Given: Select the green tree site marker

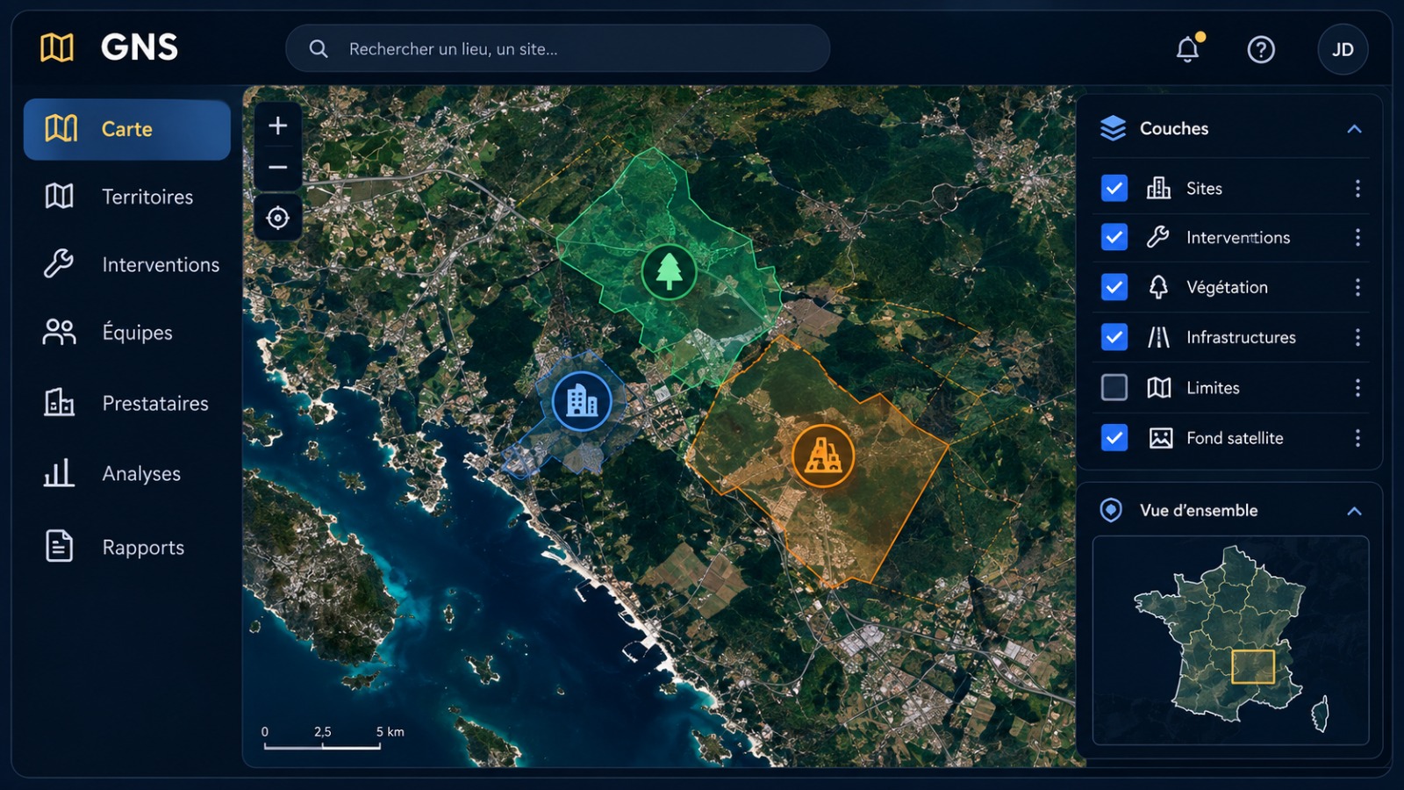Looking at the screenshot, I should [669, 271].
